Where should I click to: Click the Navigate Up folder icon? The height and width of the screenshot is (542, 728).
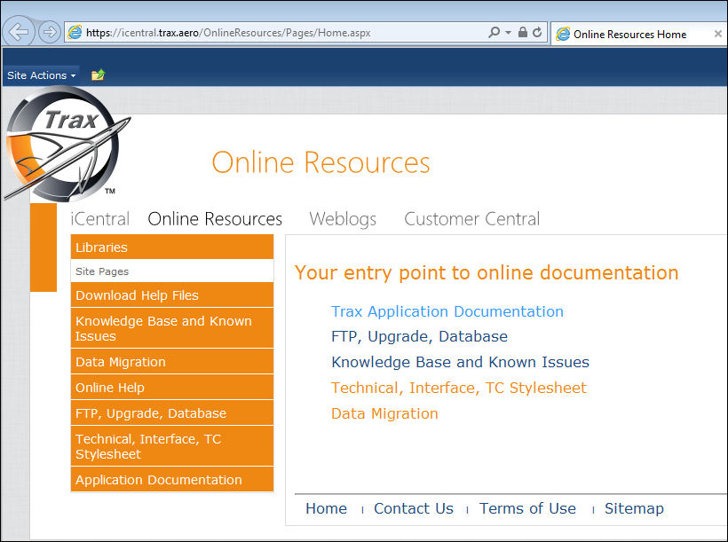click(98, 75)
